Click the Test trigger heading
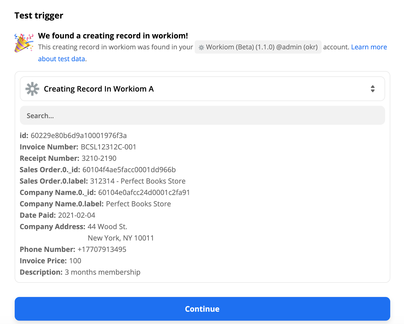Image resolution: width=404 pixels, height=324 pixels. (39, 15)
